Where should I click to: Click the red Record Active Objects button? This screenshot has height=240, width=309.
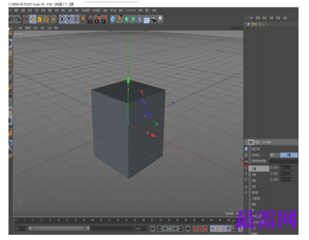click(195, 229)
